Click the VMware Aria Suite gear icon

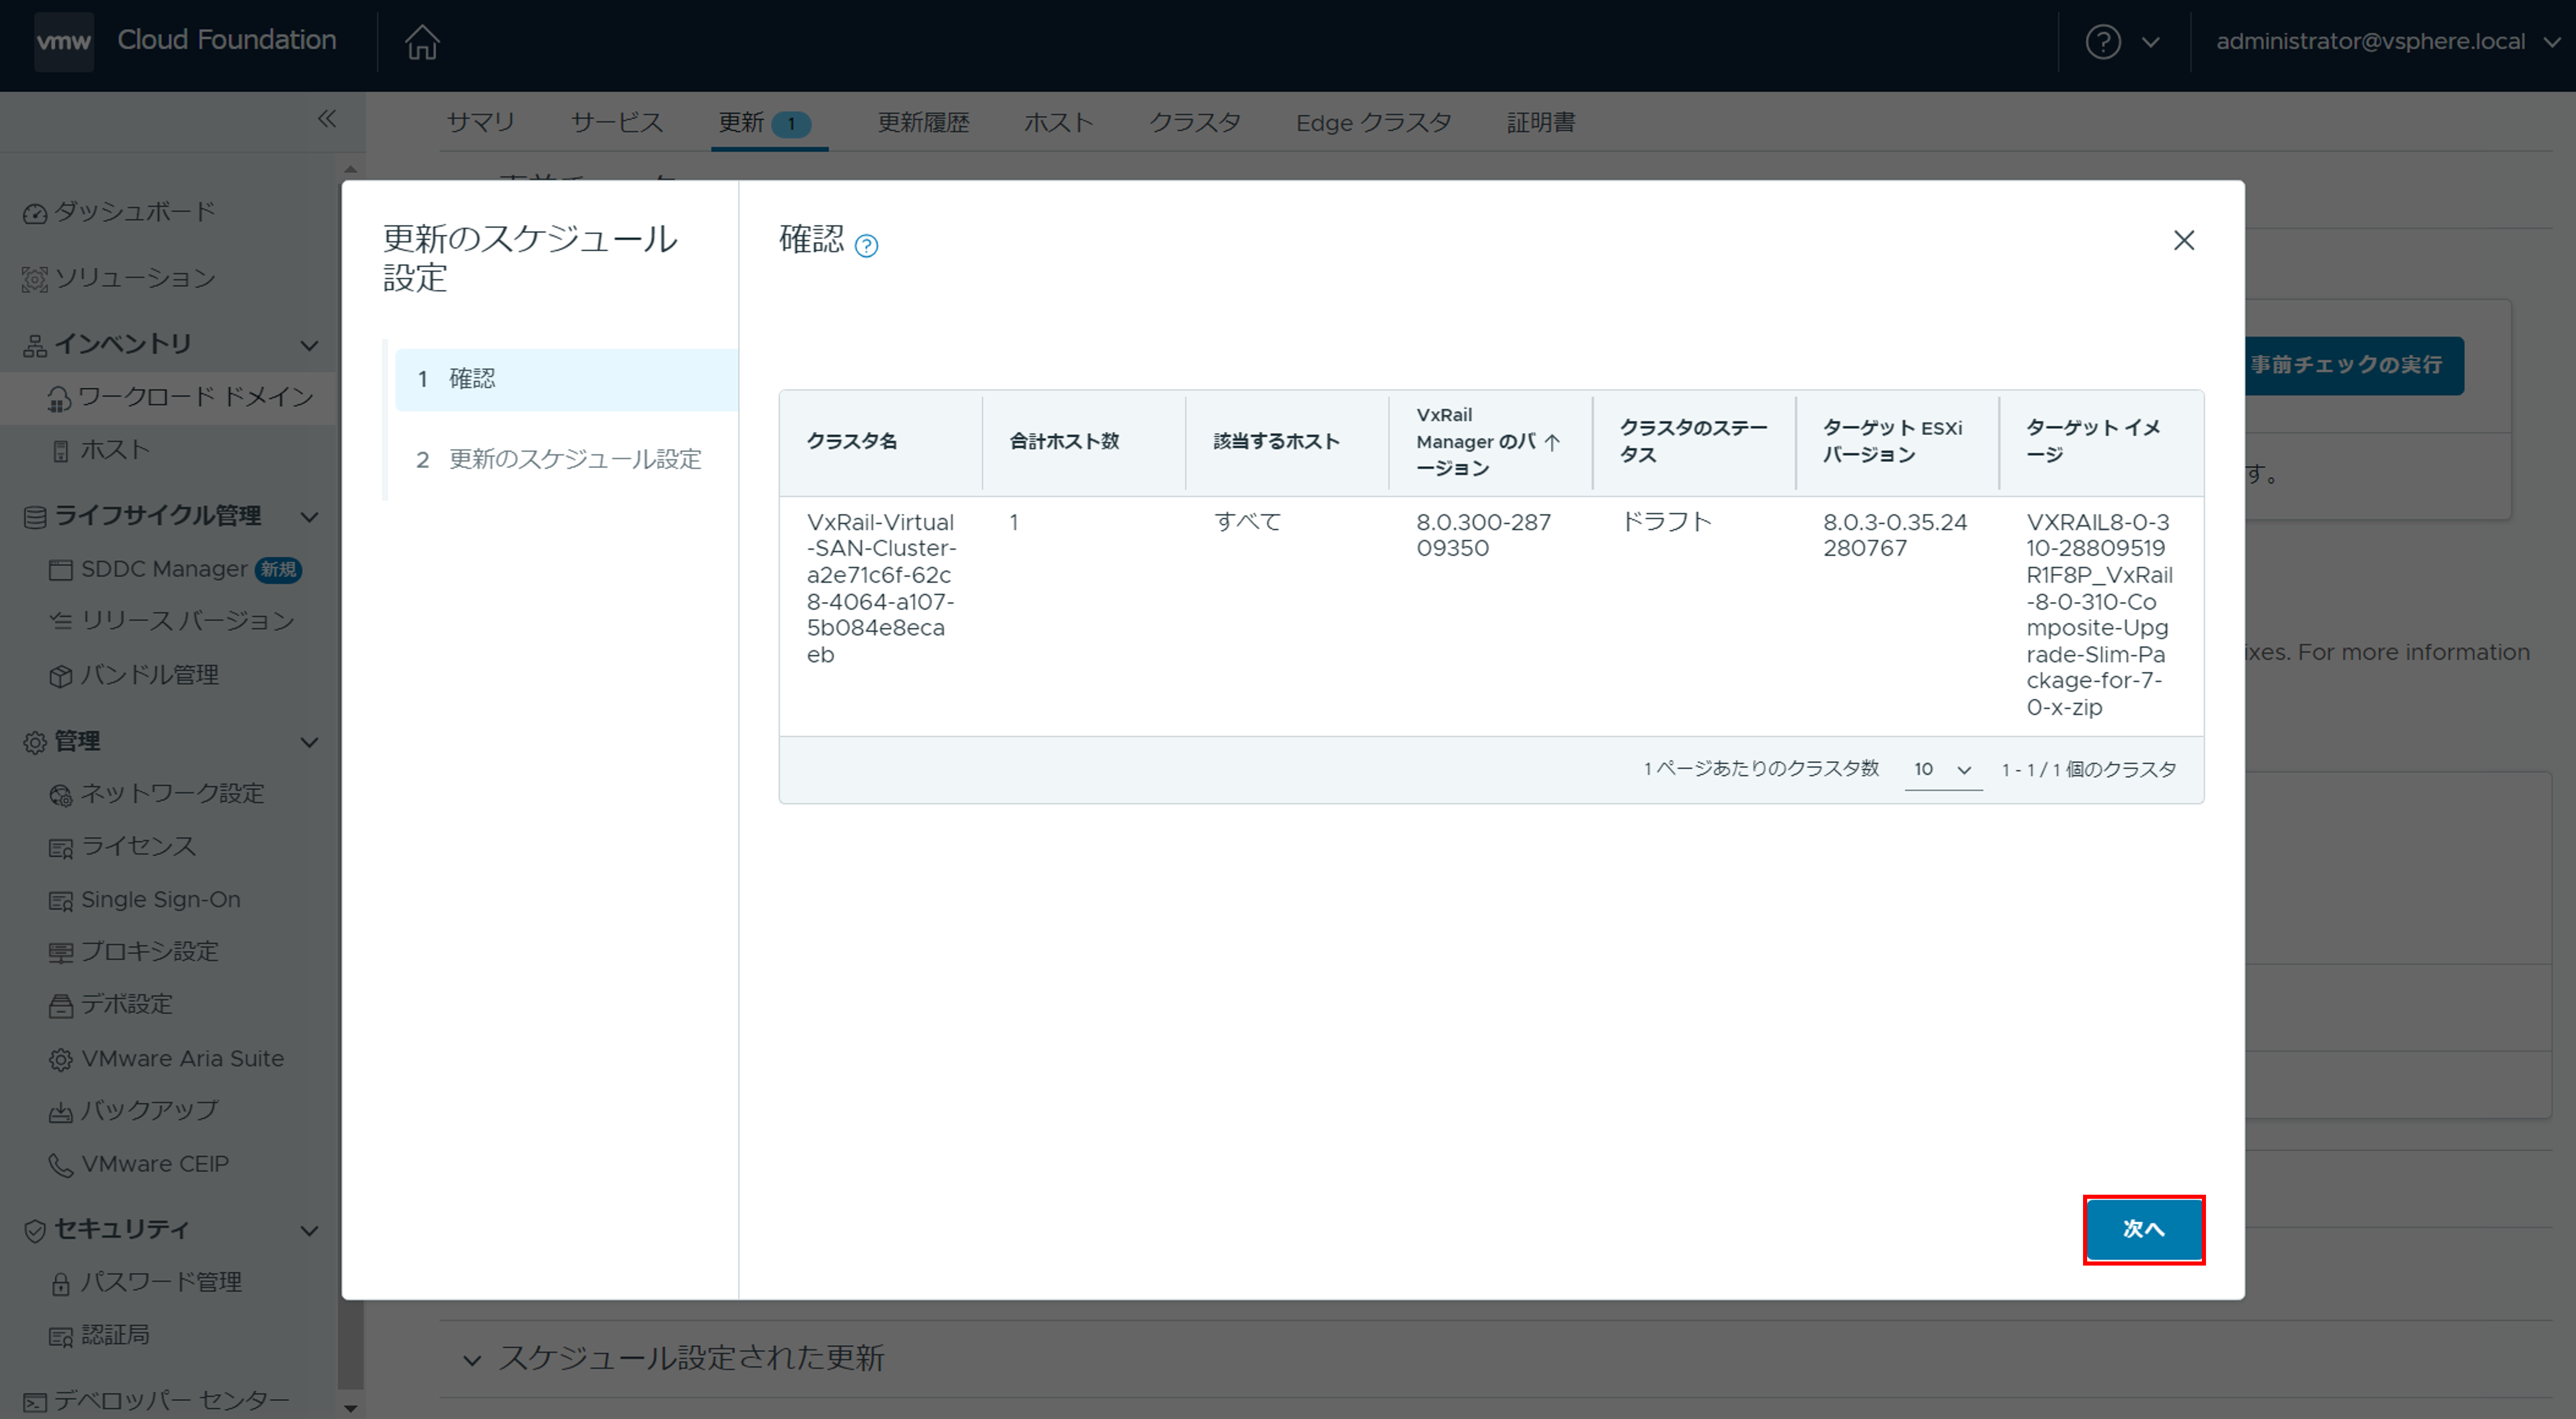coord(61,1059)
